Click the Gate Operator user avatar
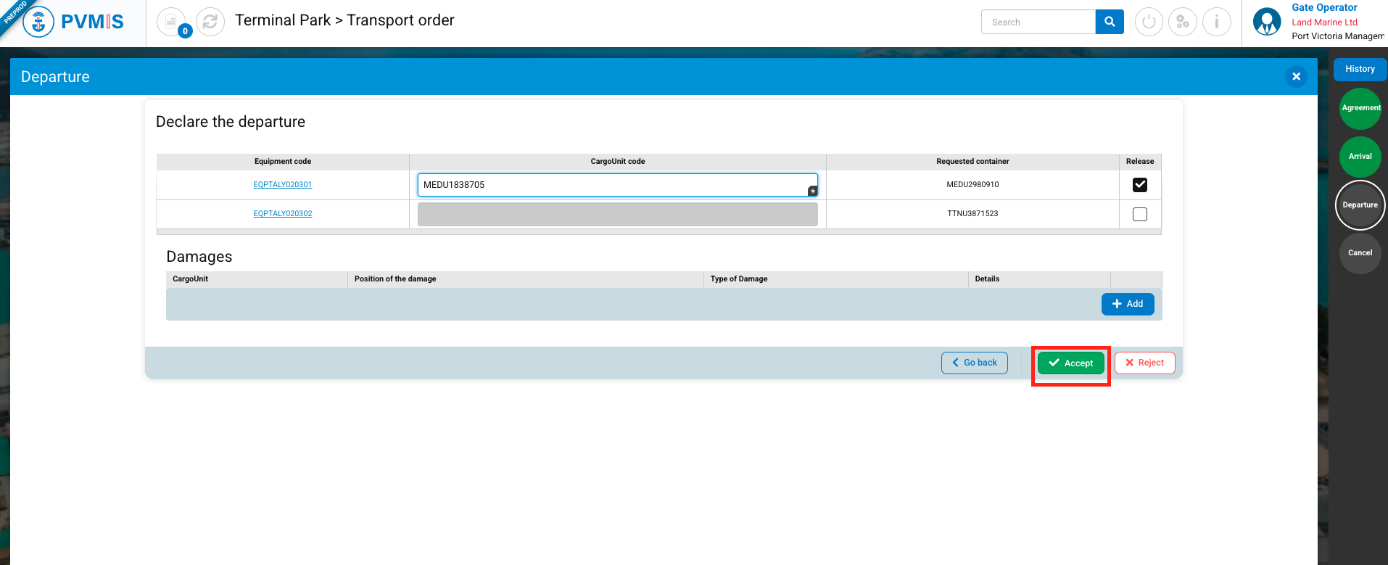The image size is (1388, 565). [x=1267, y=22]
